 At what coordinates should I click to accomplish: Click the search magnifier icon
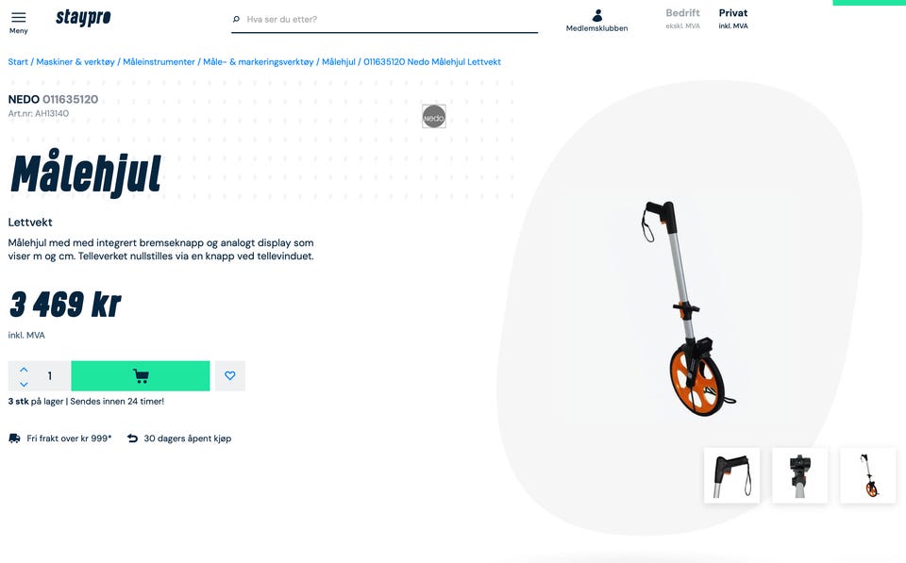point(236,19)
